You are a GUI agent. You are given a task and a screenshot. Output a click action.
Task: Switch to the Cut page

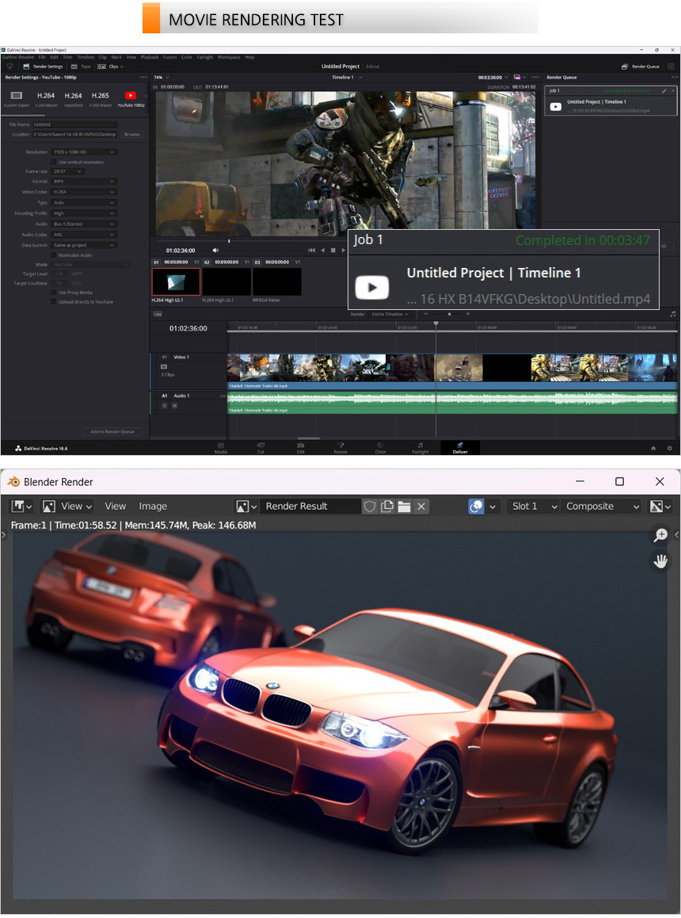261,448
